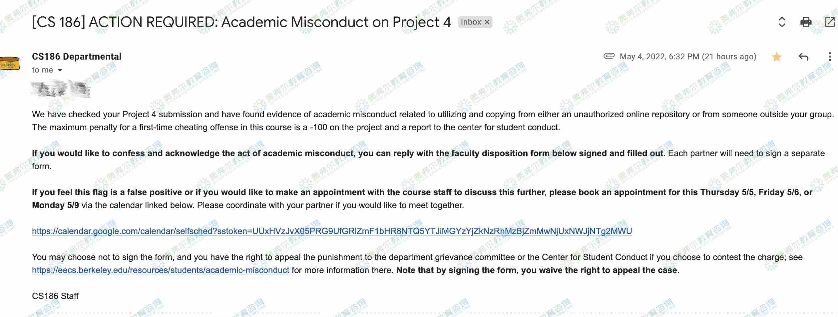Click the expand all messages chevrons icon
838x317 pixels.
pos(782,22)
